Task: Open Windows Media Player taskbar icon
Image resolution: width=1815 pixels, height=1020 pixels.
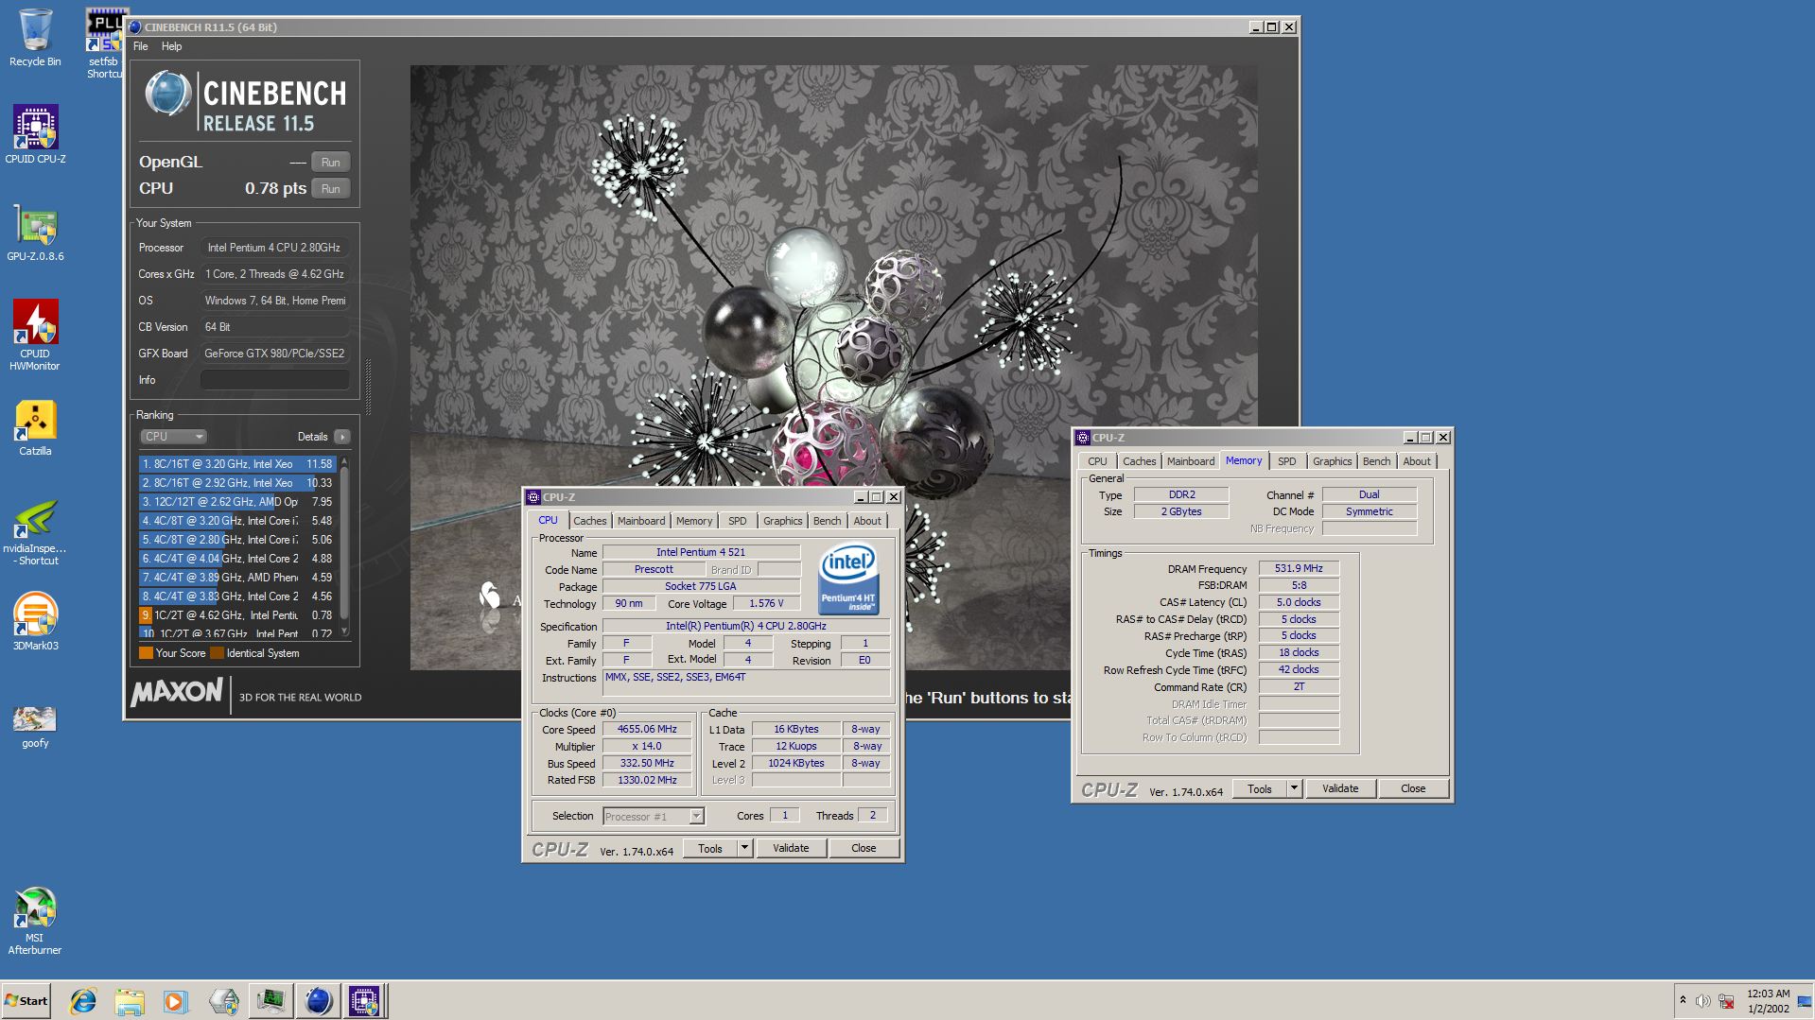Action: point(175,1001)
